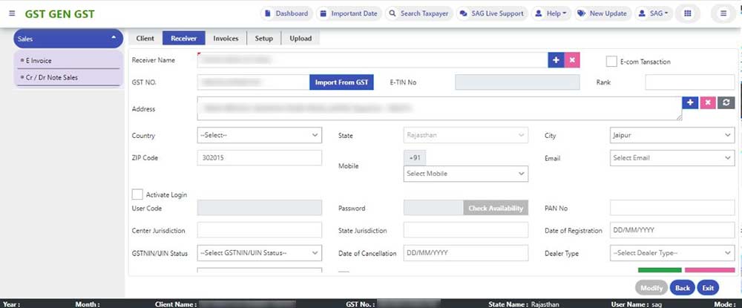Click the hamburger menu icon beside GST GEN GST

click(x=11, y=14)
